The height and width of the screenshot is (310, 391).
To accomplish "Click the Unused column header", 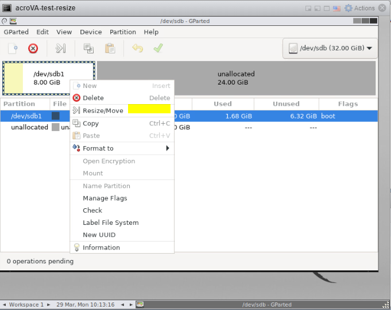I will pos(287,104).
